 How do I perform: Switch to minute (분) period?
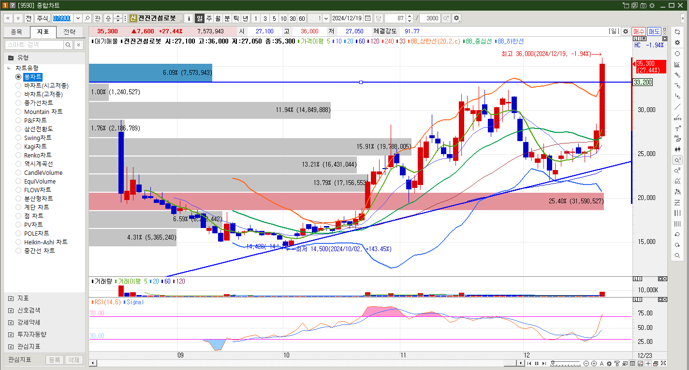227,18
